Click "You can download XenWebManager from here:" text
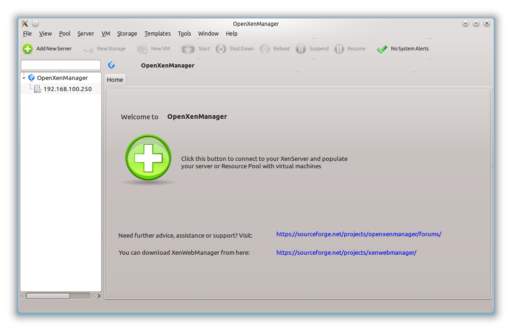 (184, 252)
